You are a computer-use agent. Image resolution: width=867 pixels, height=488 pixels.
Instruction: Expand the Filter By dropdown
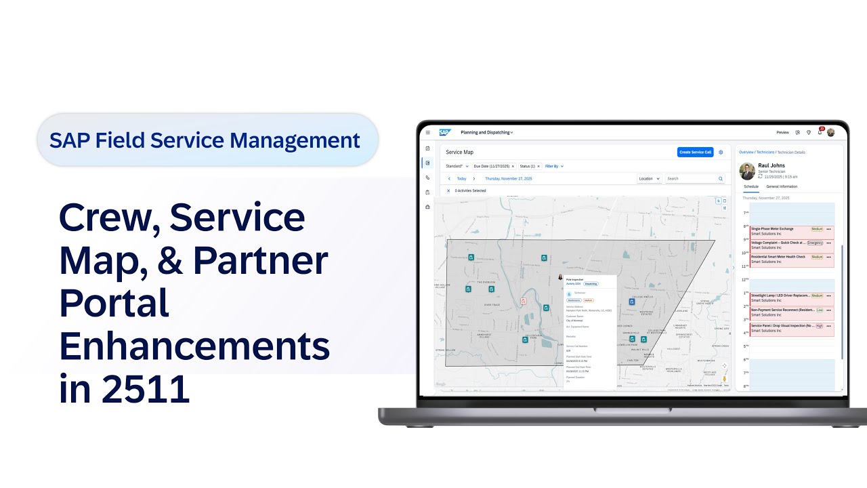pyautogui.click(x=554, y=166)
